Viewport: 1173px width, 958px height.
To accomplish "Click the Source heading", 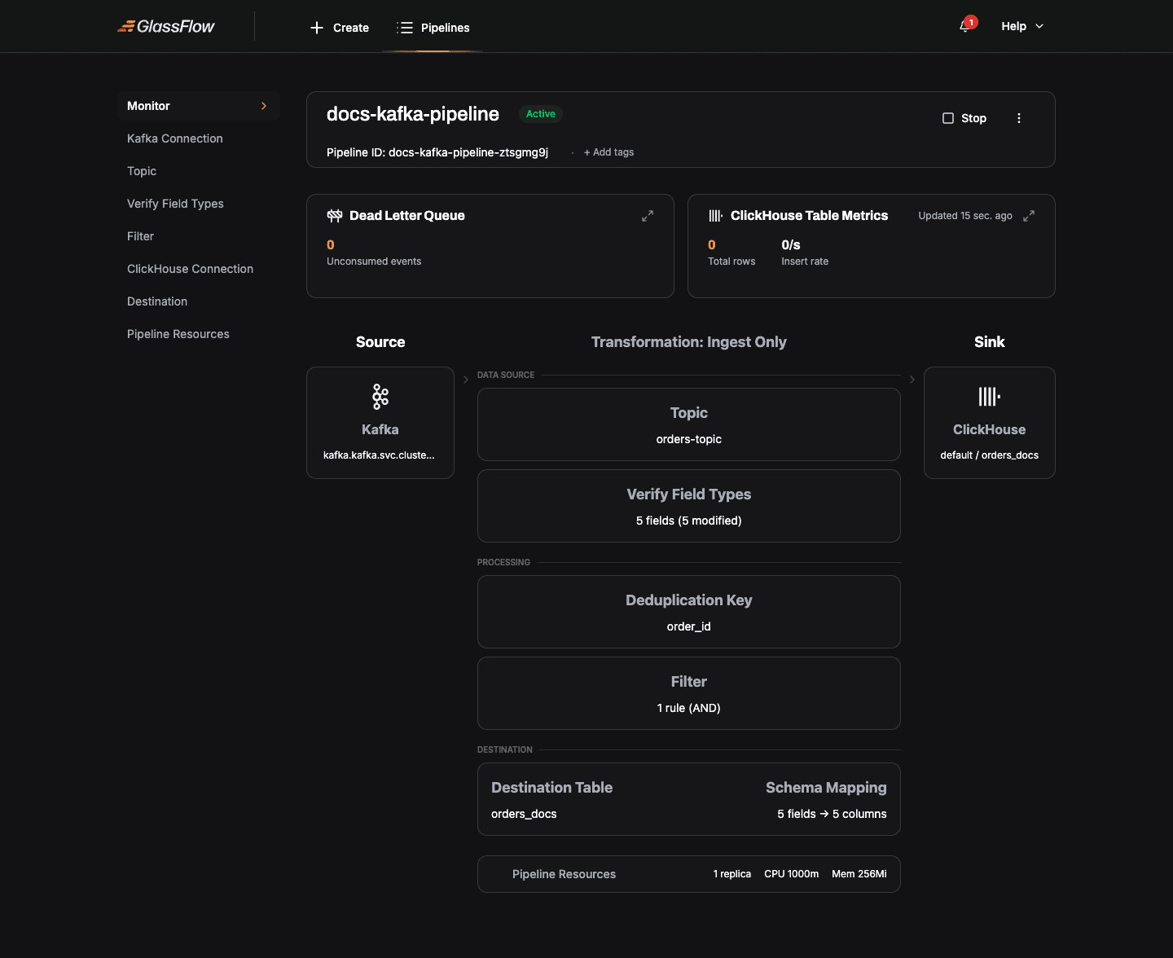I will [x=380, y=342].
